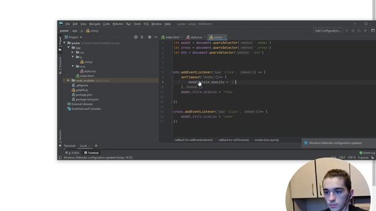The width and height of the screenshot is (376, 211).
Task: Select gulpfile.js in the project tree
Action: pyautogui.click(x=80, y=90)
